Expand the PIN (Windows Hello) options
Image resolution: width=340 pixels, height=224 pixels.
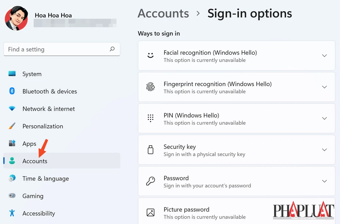click(x=324, y=119)
